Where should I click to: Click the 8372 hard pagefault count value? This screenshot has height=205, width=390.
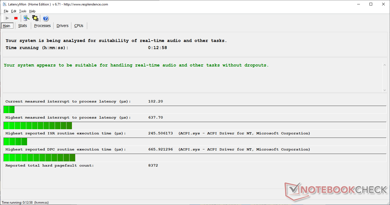tap(153, 165)
